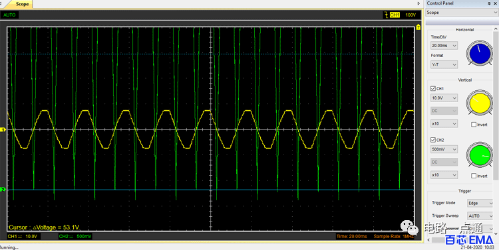Click the Sample Rate: 1MHZ readout
499x250 pixels.
(x=394, y=236)
